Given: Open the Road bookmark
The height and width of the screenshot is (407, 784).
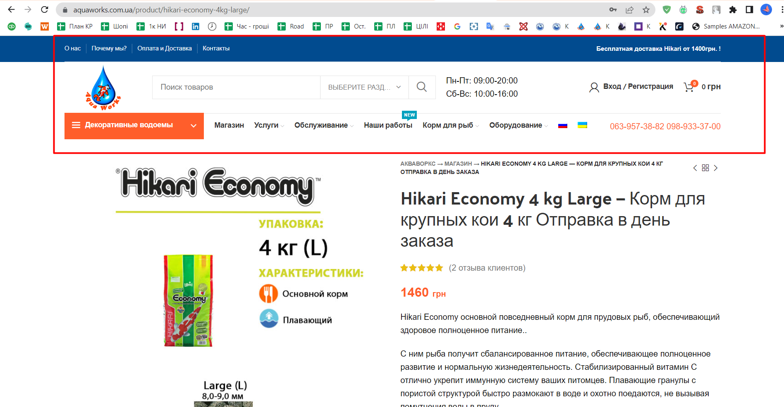Looking at the screenshot, I should 291,26.
